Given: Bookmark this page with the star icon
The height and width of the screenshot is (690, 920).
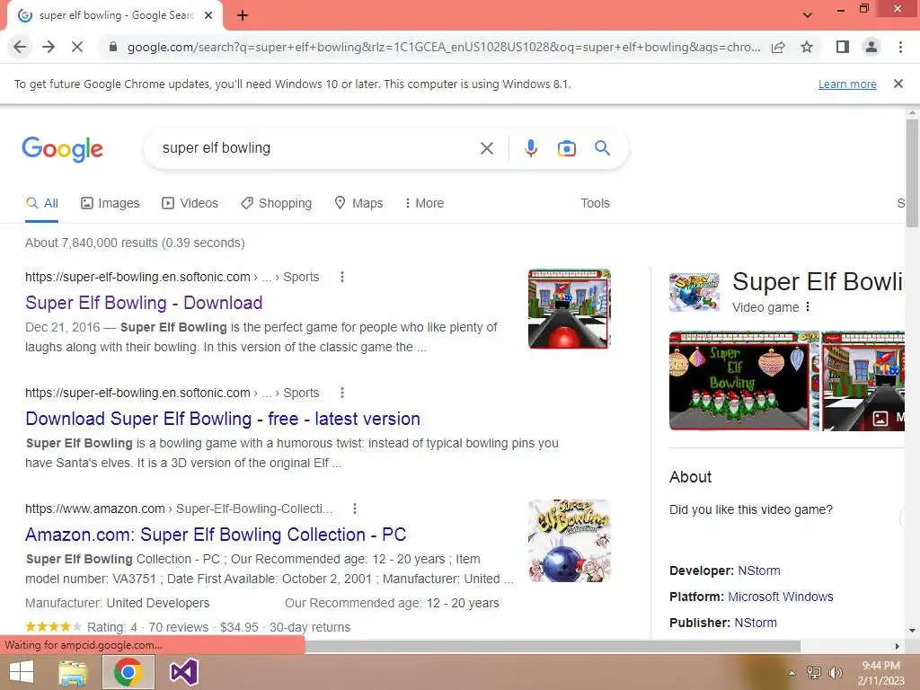Looking at the screenshot, I should (807, 47).
